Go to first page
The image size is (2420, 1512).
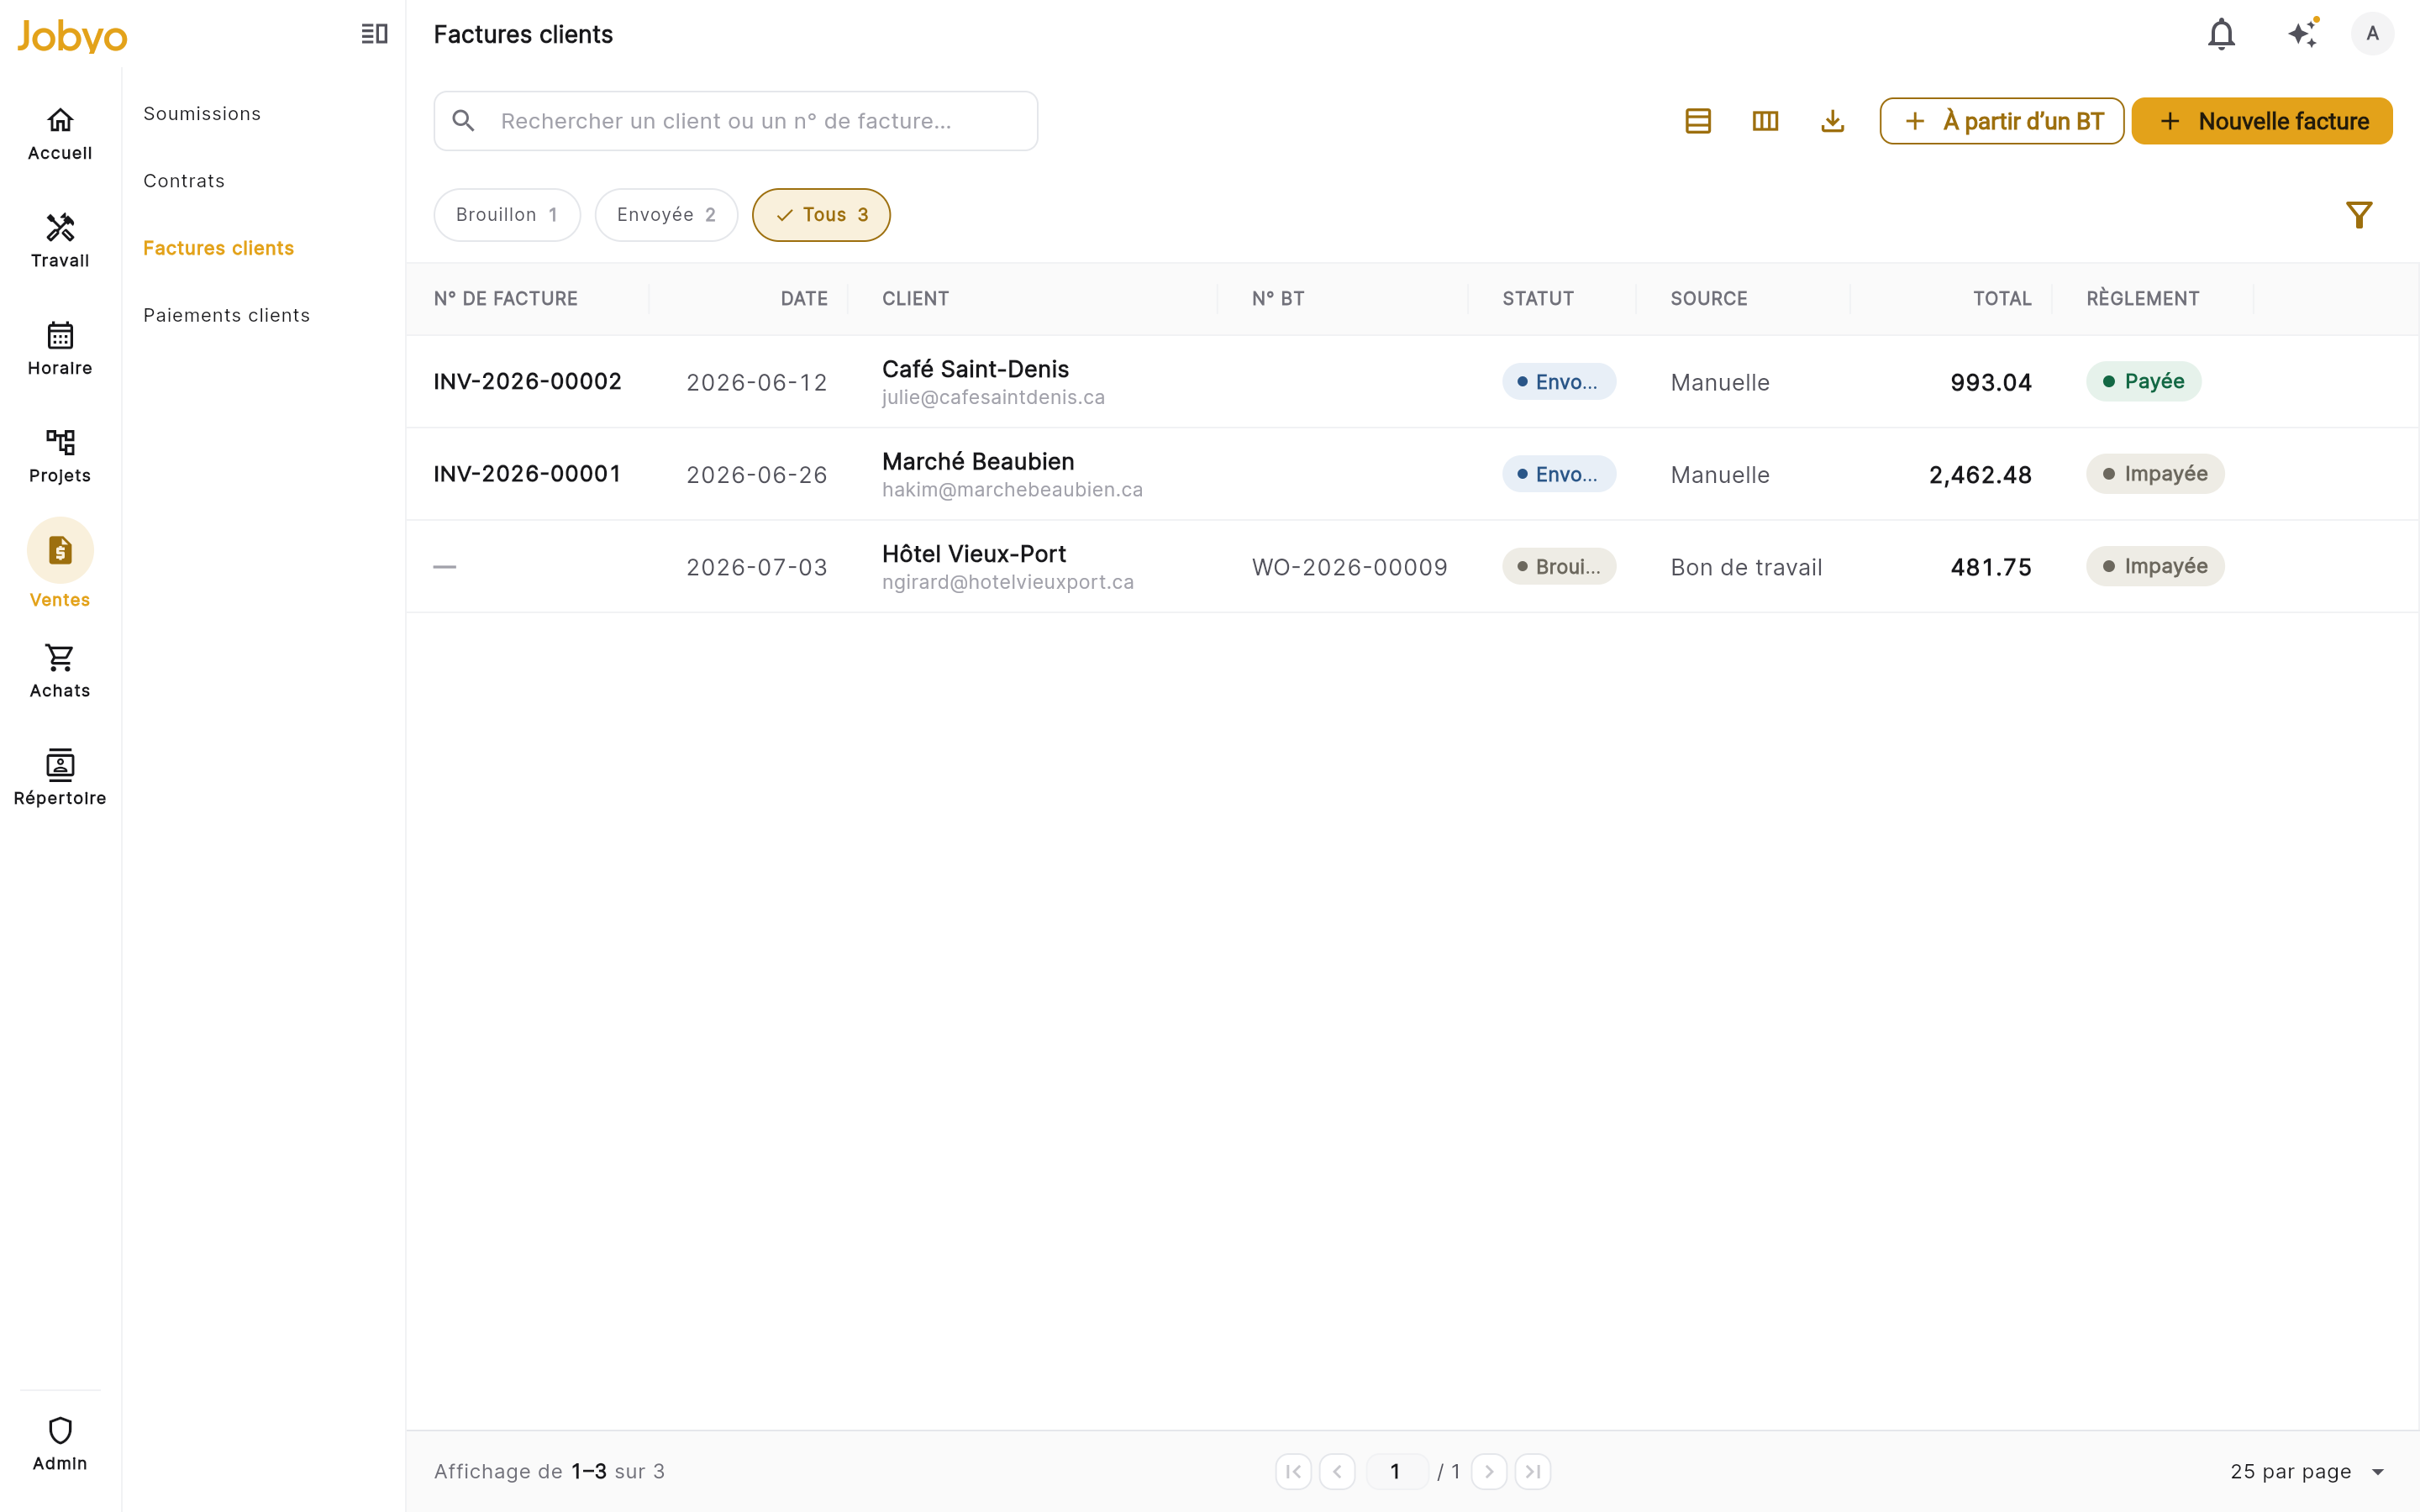coord(1293,1471)
